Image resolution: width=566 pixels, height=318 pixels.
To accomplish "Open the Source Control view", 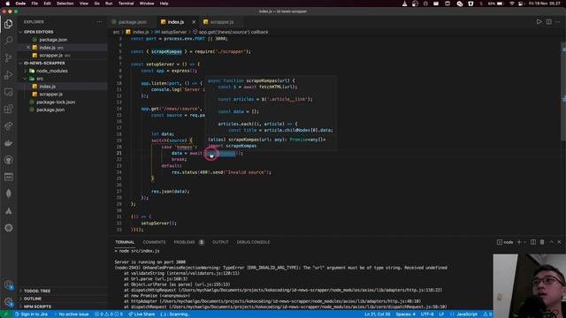I will [x=8, y=57].
